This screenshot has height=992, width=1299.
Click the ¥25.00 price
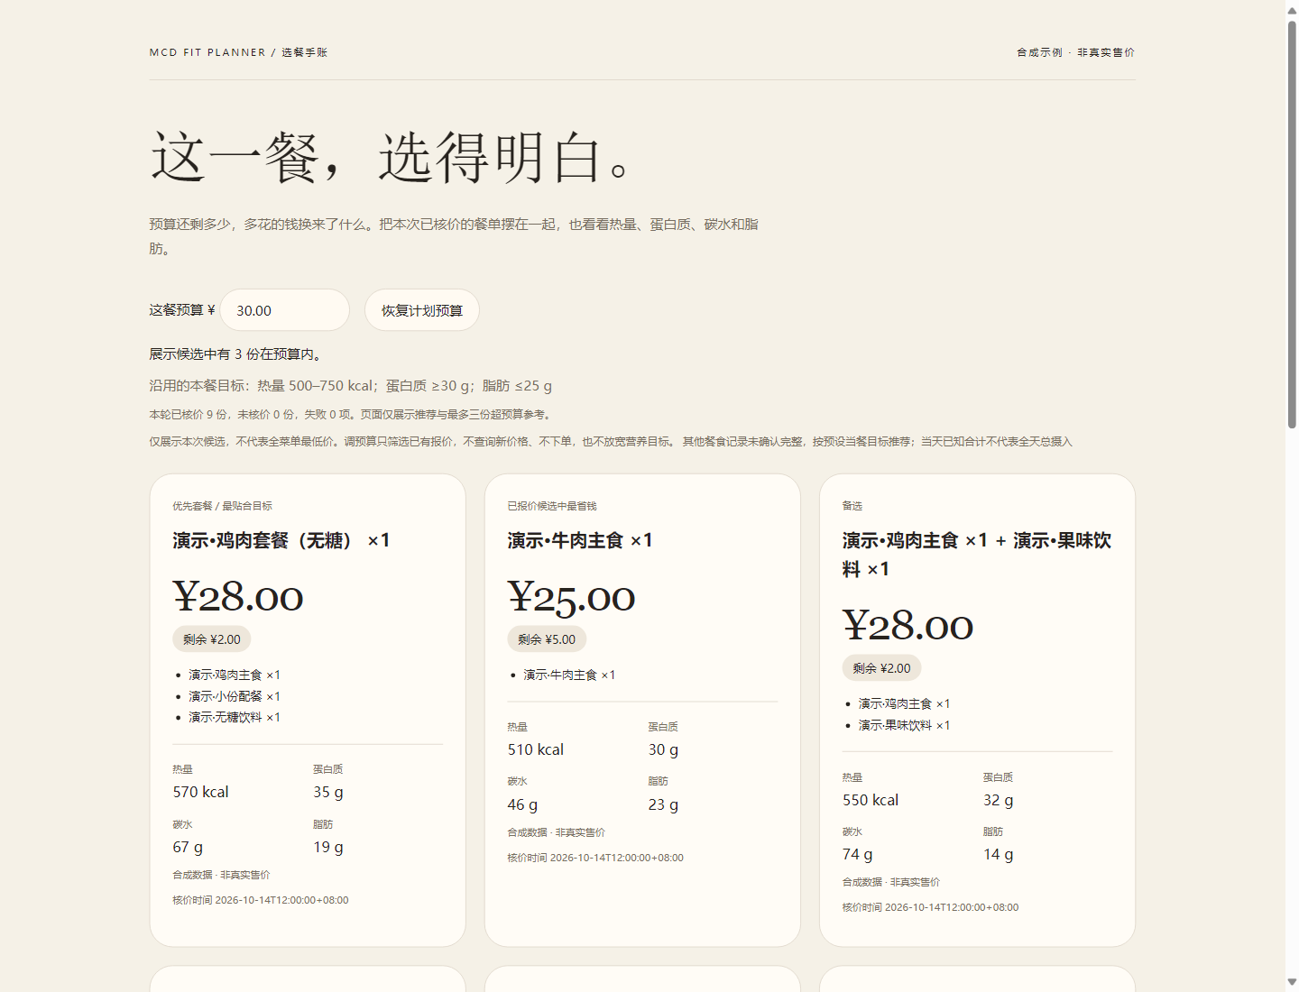coord(572,597)
